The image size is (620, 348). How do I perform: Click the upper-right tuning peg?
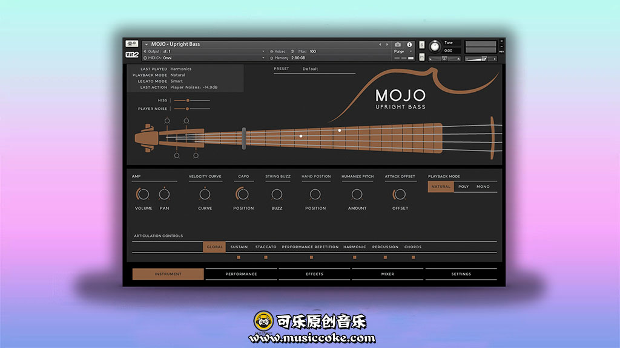pyautogui.click(x=186, y=121)
